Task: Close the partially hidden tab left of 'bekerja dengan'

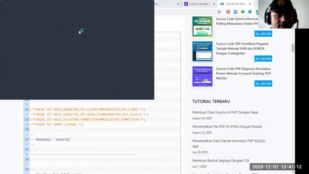Action: click(178, 4)
